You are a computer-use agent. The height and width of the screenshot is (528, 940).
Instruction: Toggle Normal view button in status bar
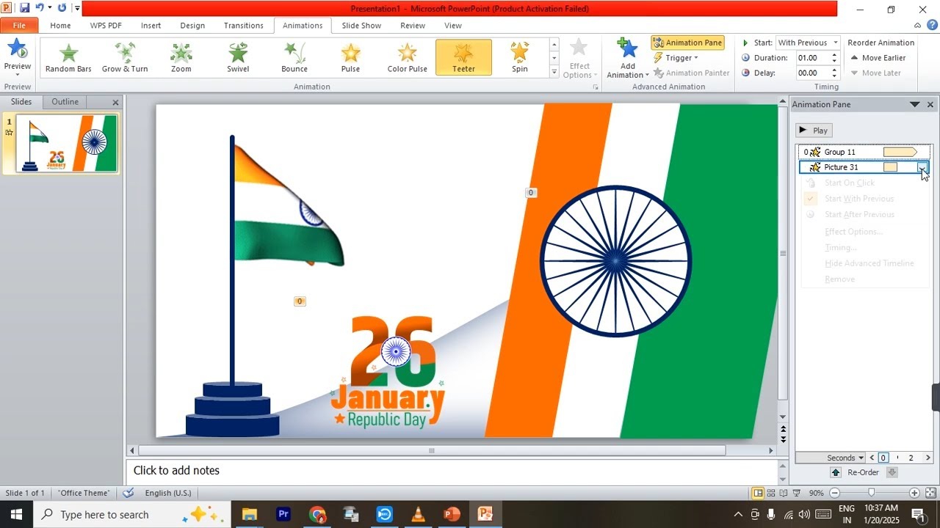[x=758, y=493]
